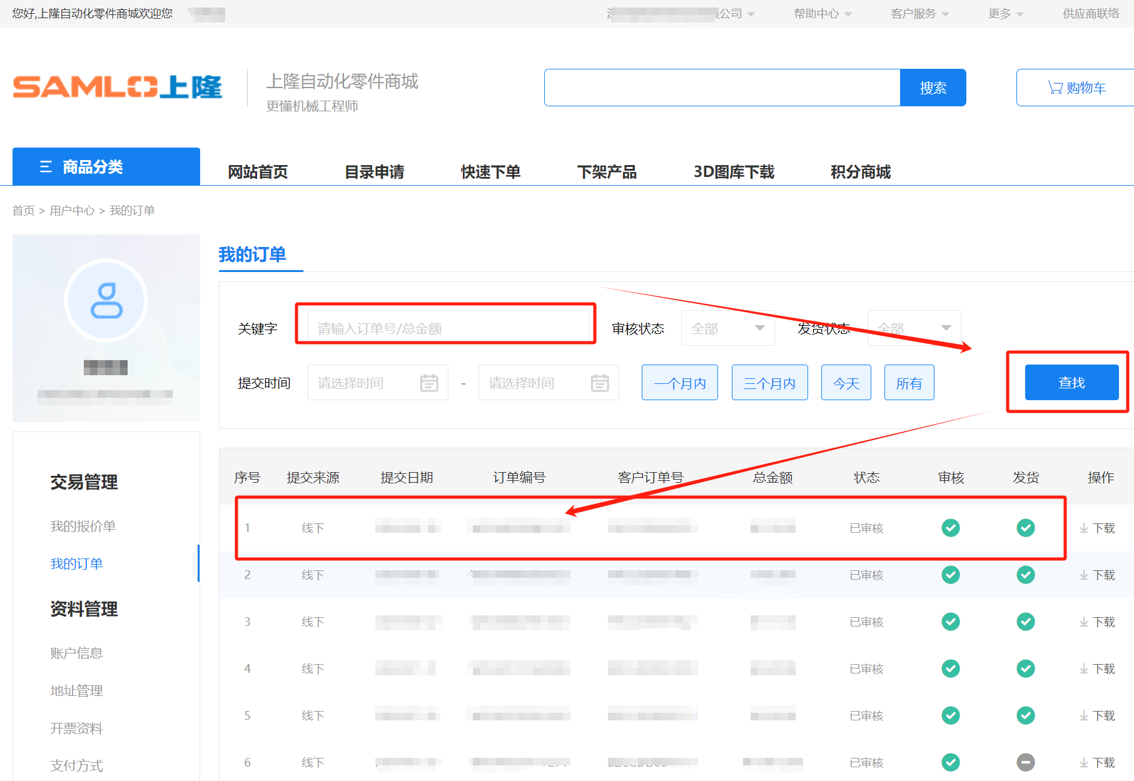Expand the 发货状态 dropdown
1134x781 pixels.
coord(914,328)
